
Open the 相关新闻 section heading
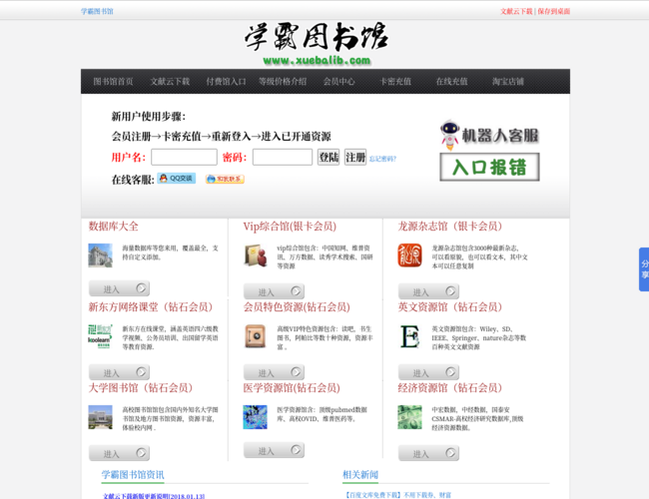[360, 475]
